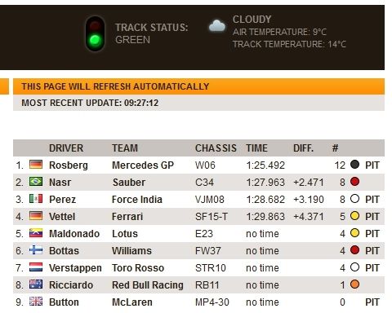Click the cloudy weather icon
The height and width of the screenshot is (313, 392).
pos(217,26)
